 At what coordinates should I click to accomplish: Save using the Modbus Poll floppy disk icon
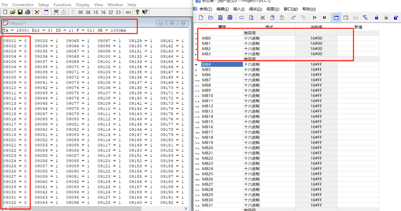pyautogui.click(x=20, y=12)
